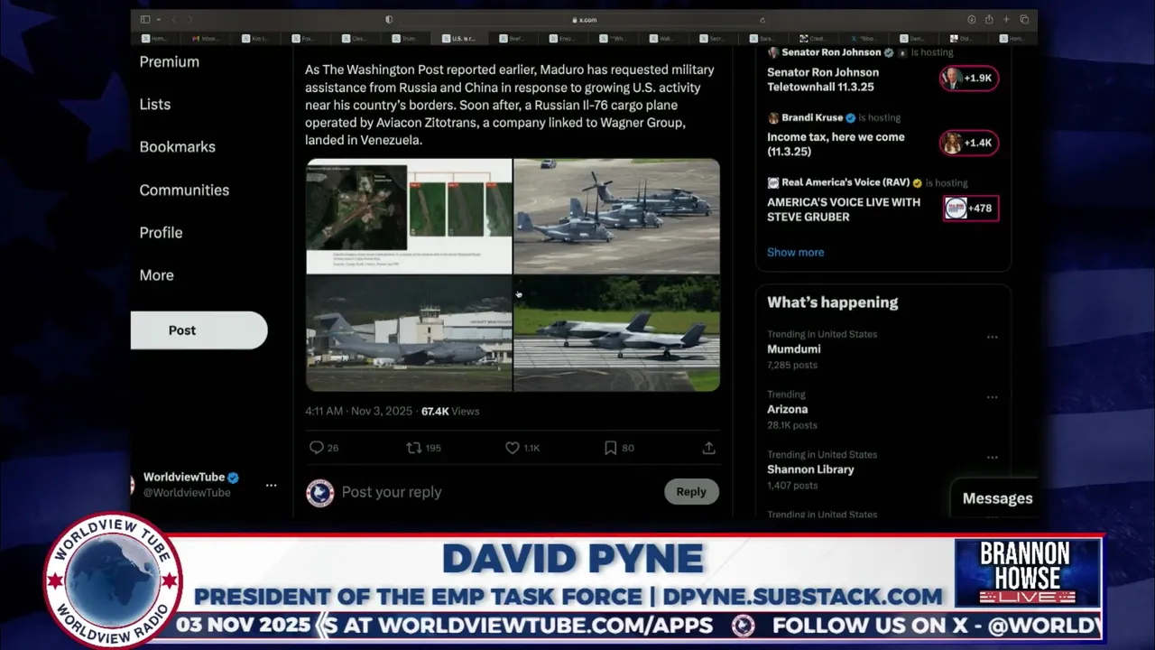Open Safari sidebar dropdown arrow

159,19
